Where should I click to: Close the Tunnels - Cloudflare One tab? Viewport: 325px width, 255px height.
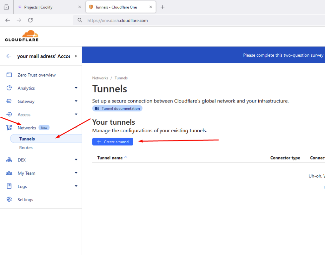(151, 7)
